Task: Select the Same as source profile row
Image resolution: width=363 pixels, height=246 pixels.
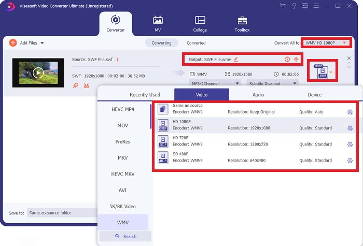Action: click(x=255, y=109)
